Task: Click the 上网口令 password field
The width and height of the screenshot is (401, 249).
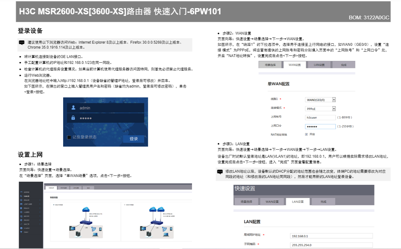Action: (320, 127)
